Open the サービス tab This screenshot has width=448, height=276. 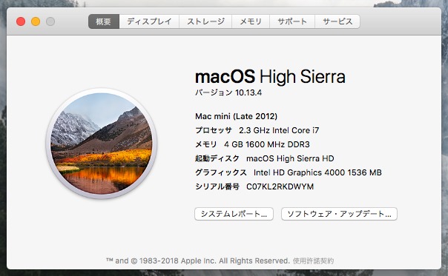pos(337,21)
